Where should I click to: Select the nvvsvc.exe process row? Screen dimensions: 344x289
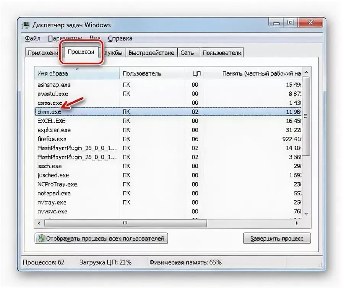pyautogui.click(x=168, y=211)
